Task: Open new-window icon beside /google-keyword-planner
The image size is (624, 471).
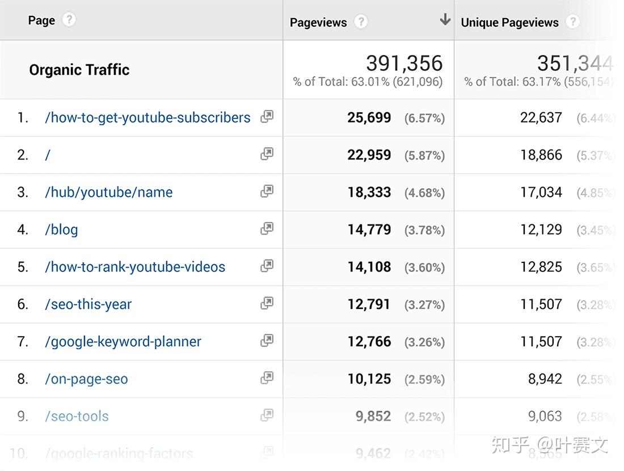Action: coord(267,341)
